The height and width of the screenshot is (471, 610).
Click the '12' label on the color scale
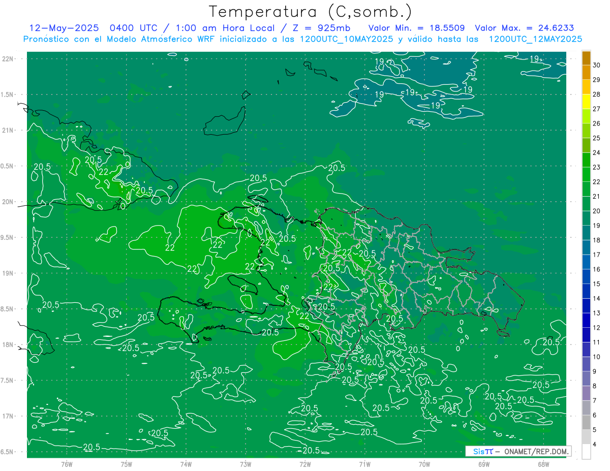[x=597, y=328]
